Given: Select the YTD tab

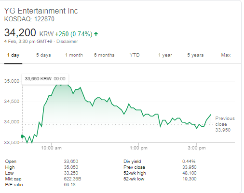Looking at the screenshot, I should coord(135,55).
